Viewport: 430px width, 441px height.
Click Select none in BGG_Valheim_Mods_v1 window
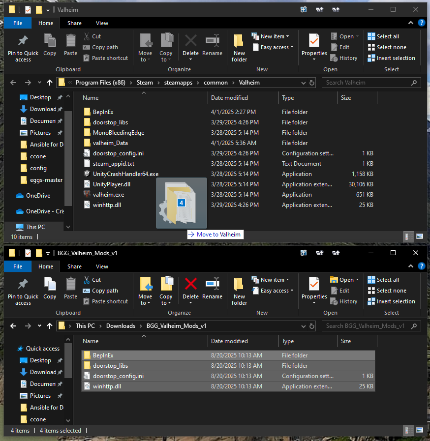387,291
